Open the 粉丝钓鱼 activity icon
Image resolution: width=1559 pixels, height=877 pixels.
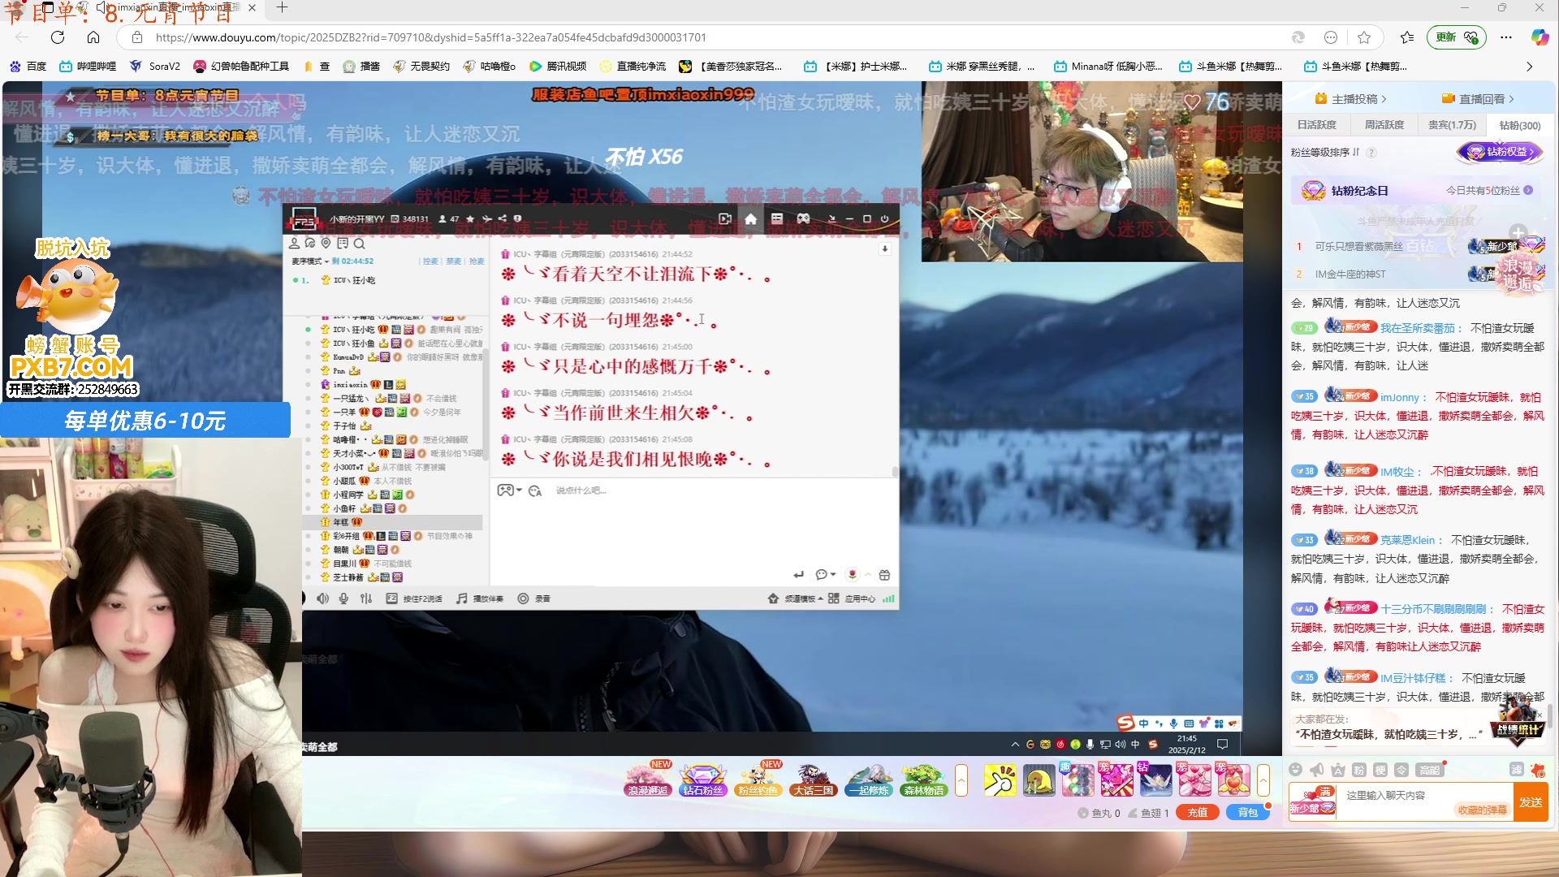[x=758, y=780]
